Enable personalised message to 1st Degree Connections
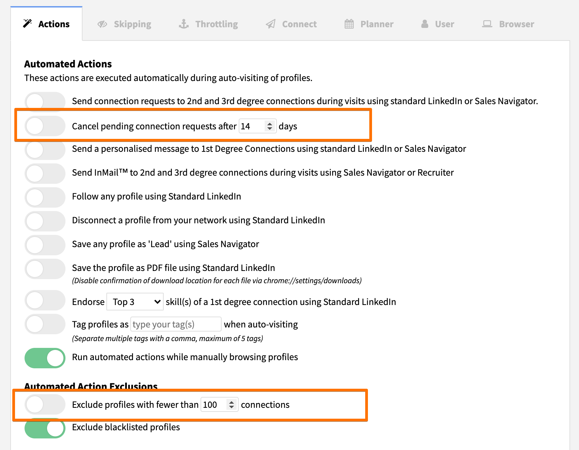This screenshot has width=579, height=450. [45, 150]
